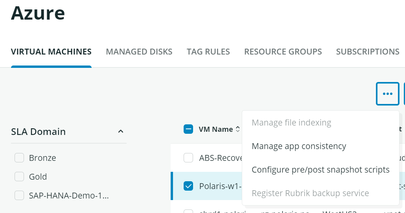Select the Virtual Machines tab

click(51, 52)
